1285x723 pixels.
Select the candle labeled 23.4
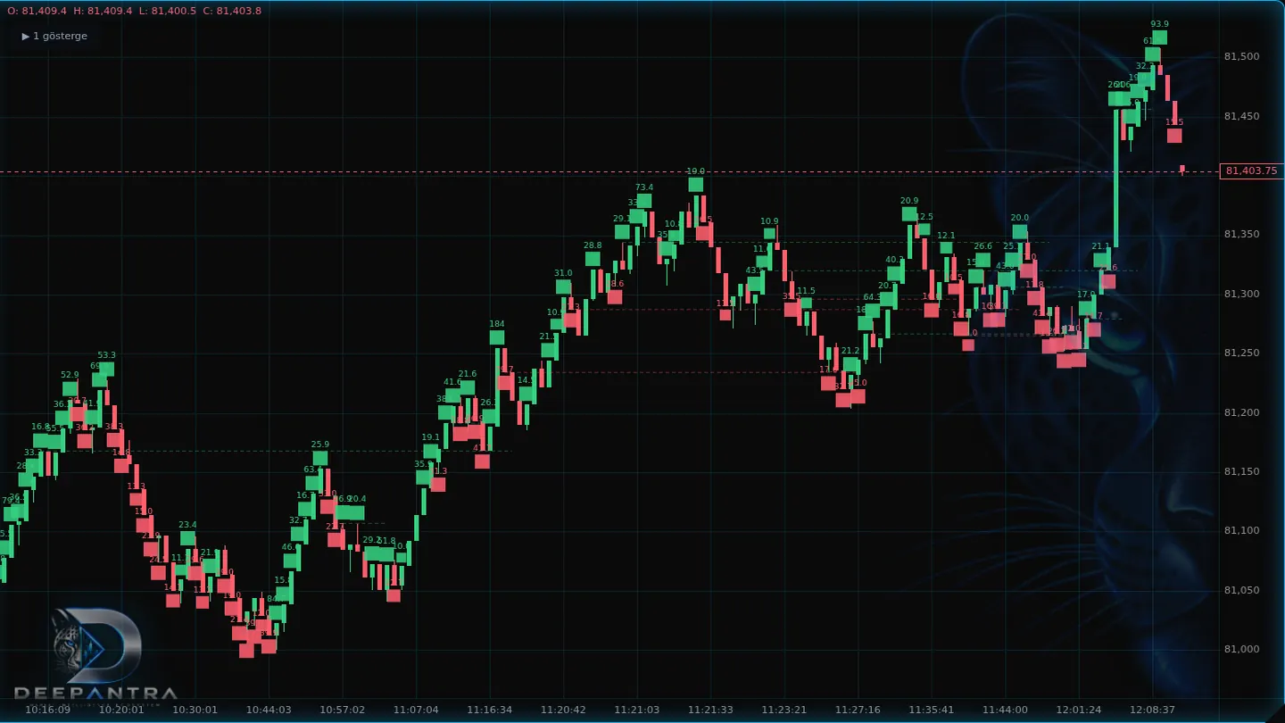(x=187, y=537)
